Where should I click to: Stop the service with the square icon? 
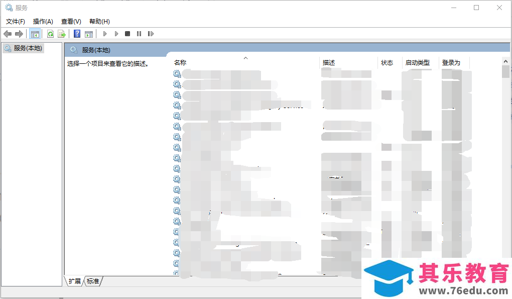click(127, 34)
